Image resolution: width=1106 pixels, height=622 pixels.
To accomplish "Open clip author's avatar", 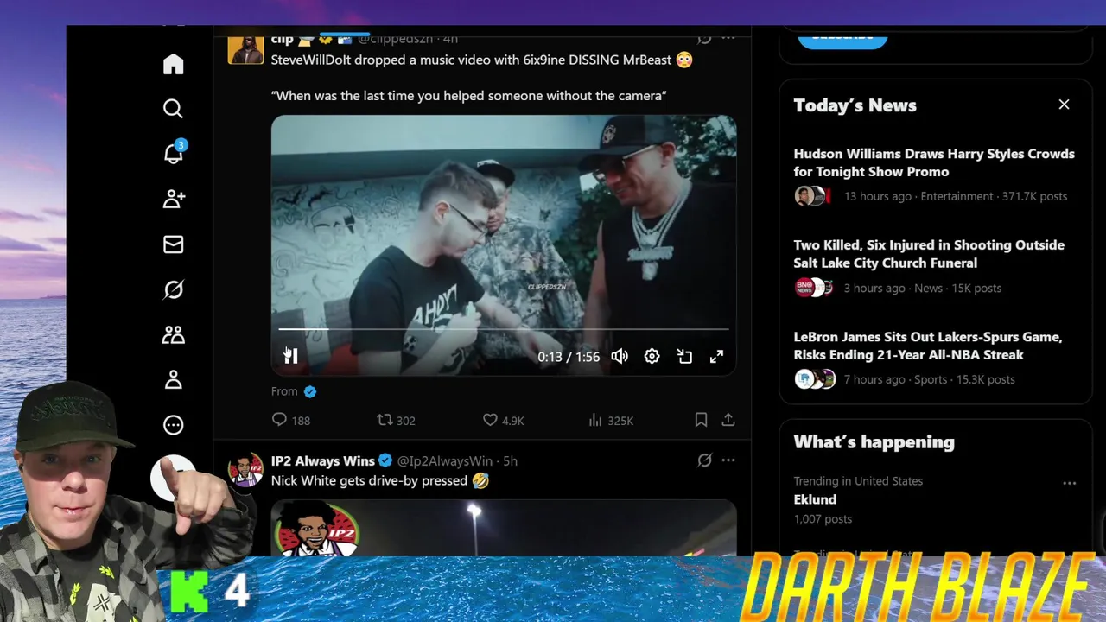I will (245, 48).
